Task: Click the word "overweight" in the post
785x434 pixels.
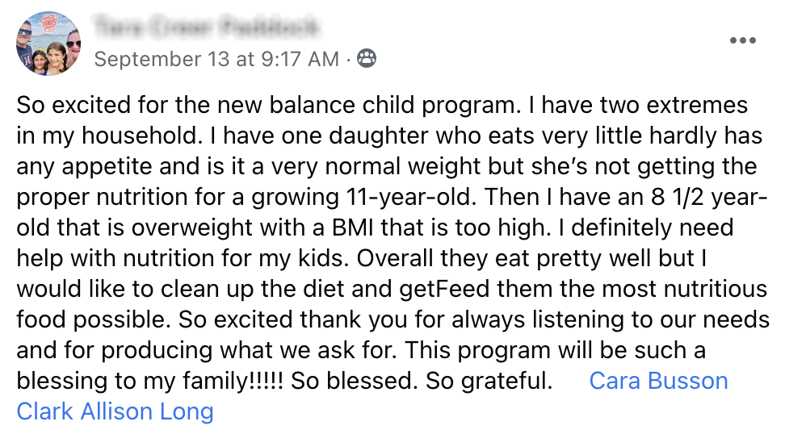Action: click(x=191, y=228)
